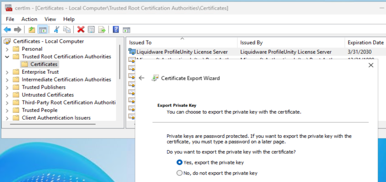Select Trusted Root Certification Authorities in tree

click(x=66, y=56)
